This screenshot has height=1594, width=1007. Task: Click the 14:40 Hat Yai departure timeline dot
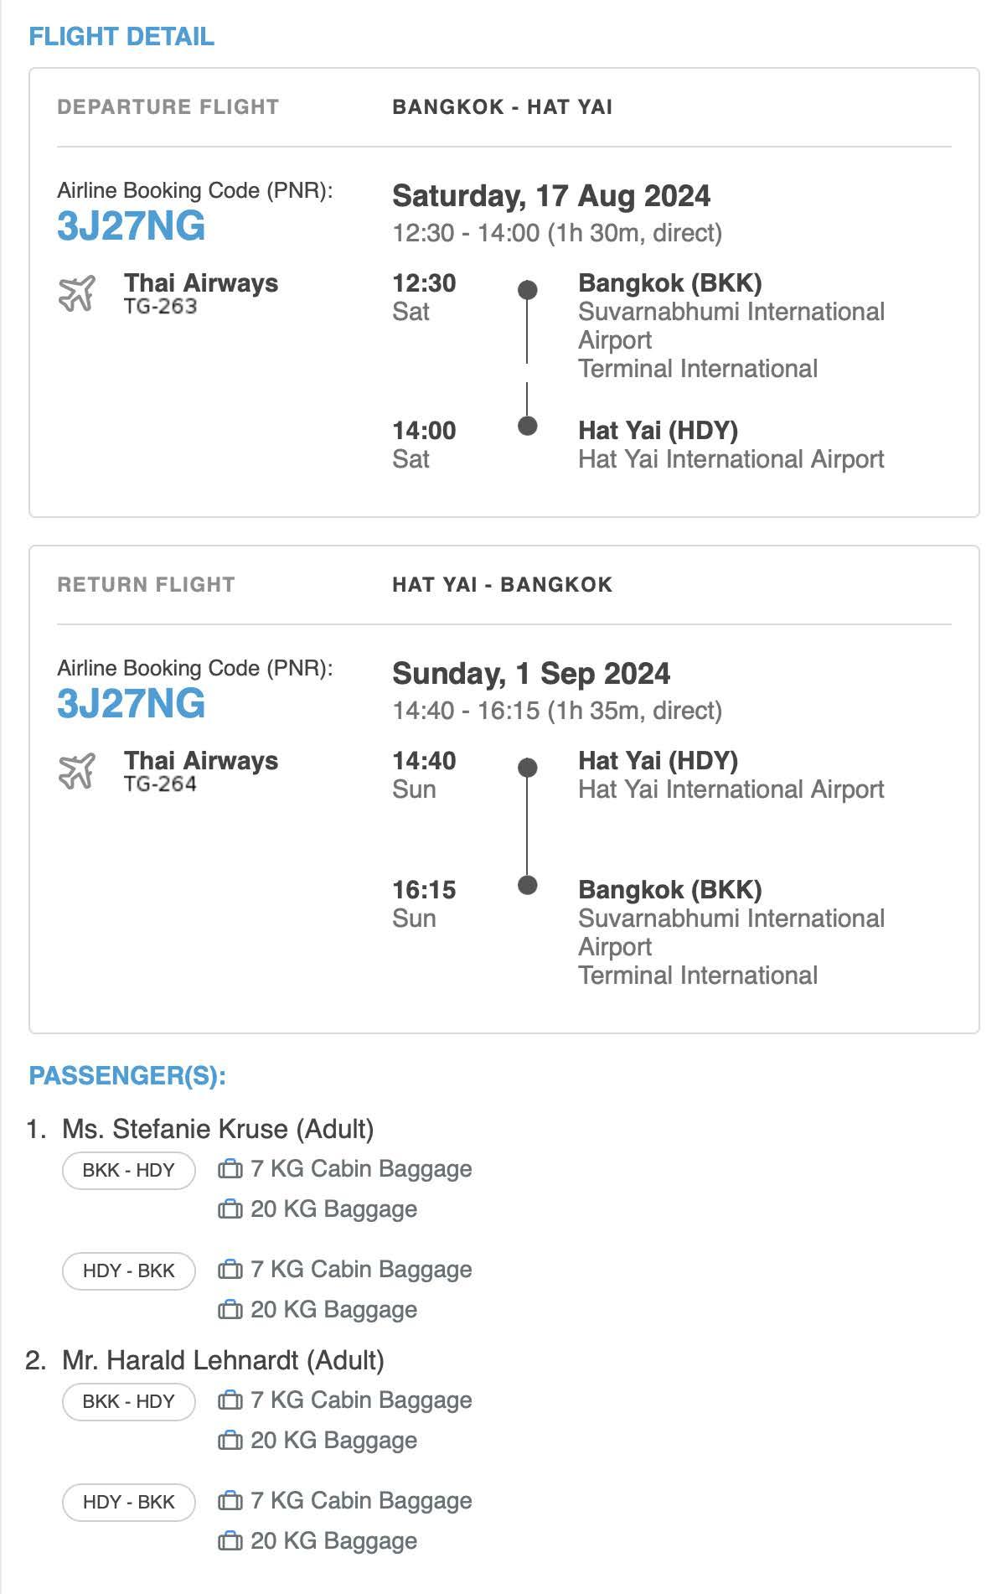tap(527, 768)
